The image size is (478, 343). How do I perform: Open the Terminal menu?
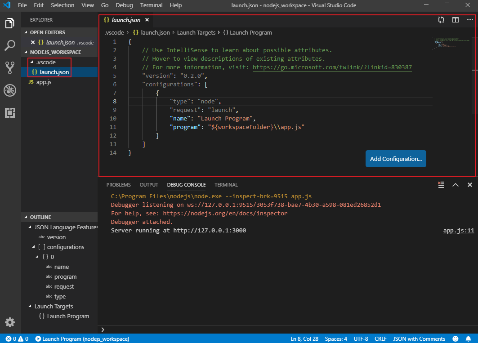[151, 5]
